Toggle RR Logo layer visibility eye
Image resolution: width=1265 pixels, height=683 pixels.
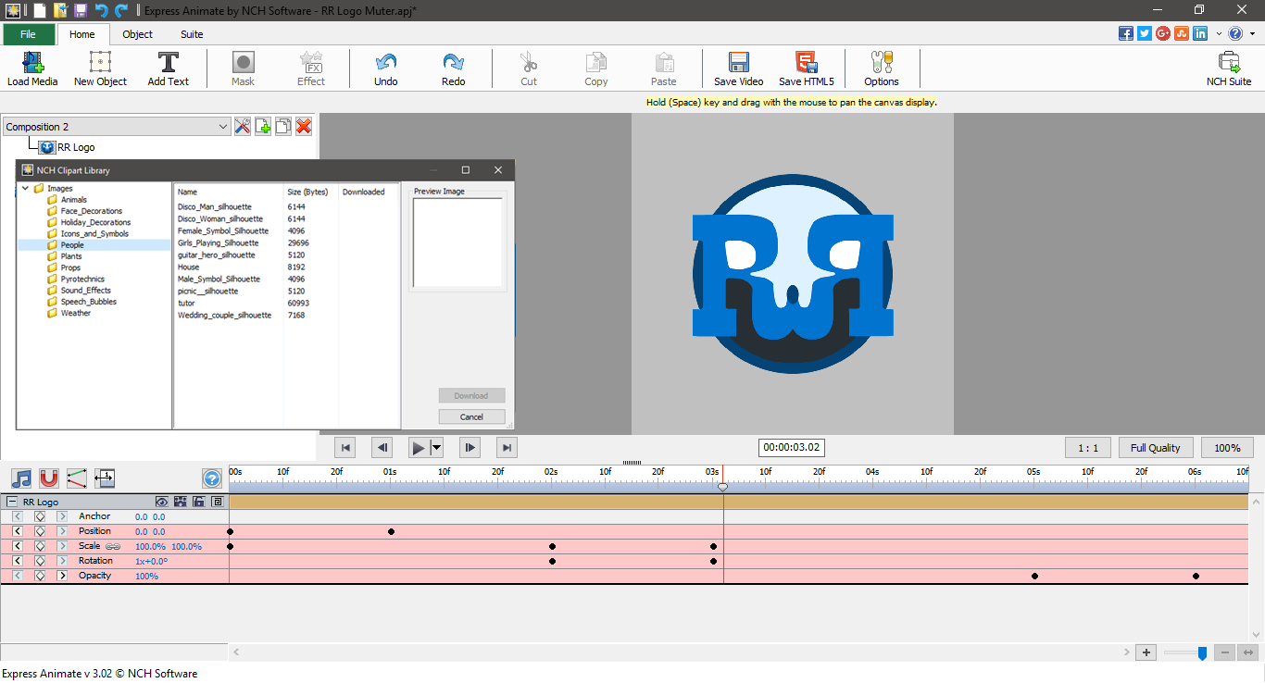coord(162,502)
